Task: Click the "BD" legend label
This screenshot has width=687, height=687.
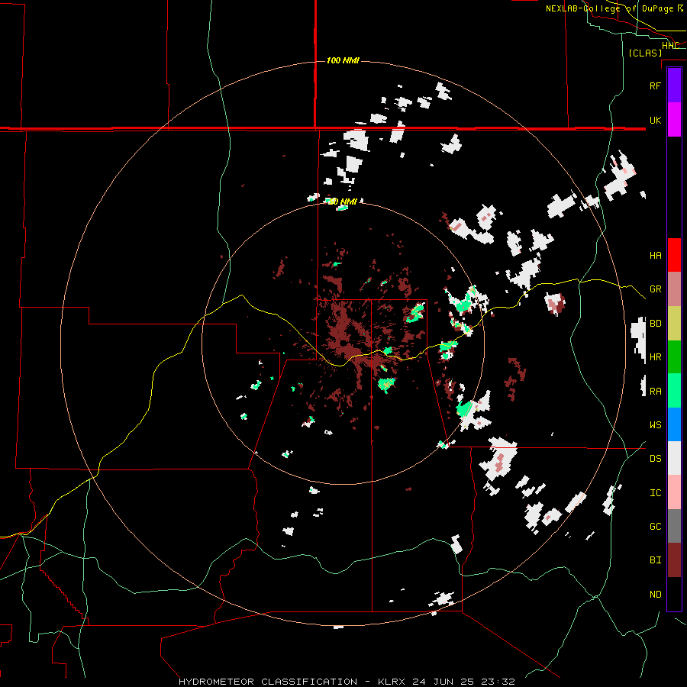Action: (x=655, y=324)
